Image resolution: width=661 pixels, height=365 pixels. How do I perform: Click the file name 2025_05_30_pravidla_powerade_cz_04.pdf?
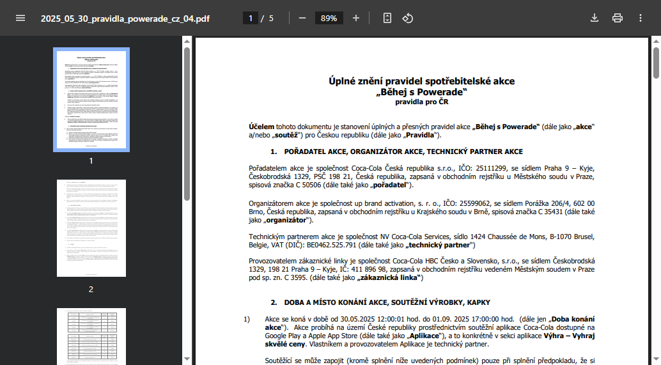click(125, 19)
